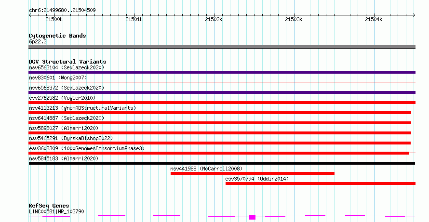Select the red bar under nsv6414887
The width and height of the screenshot is (429, 222).
(x=220, y=123)
